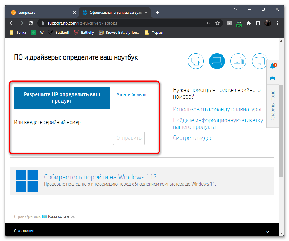Close the Lumpics.ru tab

point(74,13)
